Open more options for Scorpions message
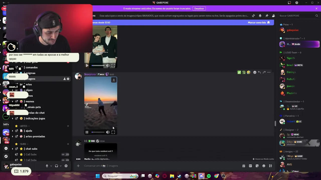This screenshot has width=321, height=180. click(x=269, y=72)
